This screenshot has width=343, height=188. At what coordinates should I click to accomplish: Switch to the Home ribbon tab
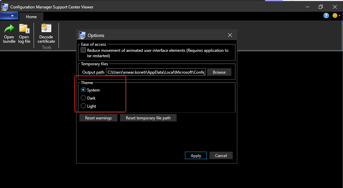point(31,16)
